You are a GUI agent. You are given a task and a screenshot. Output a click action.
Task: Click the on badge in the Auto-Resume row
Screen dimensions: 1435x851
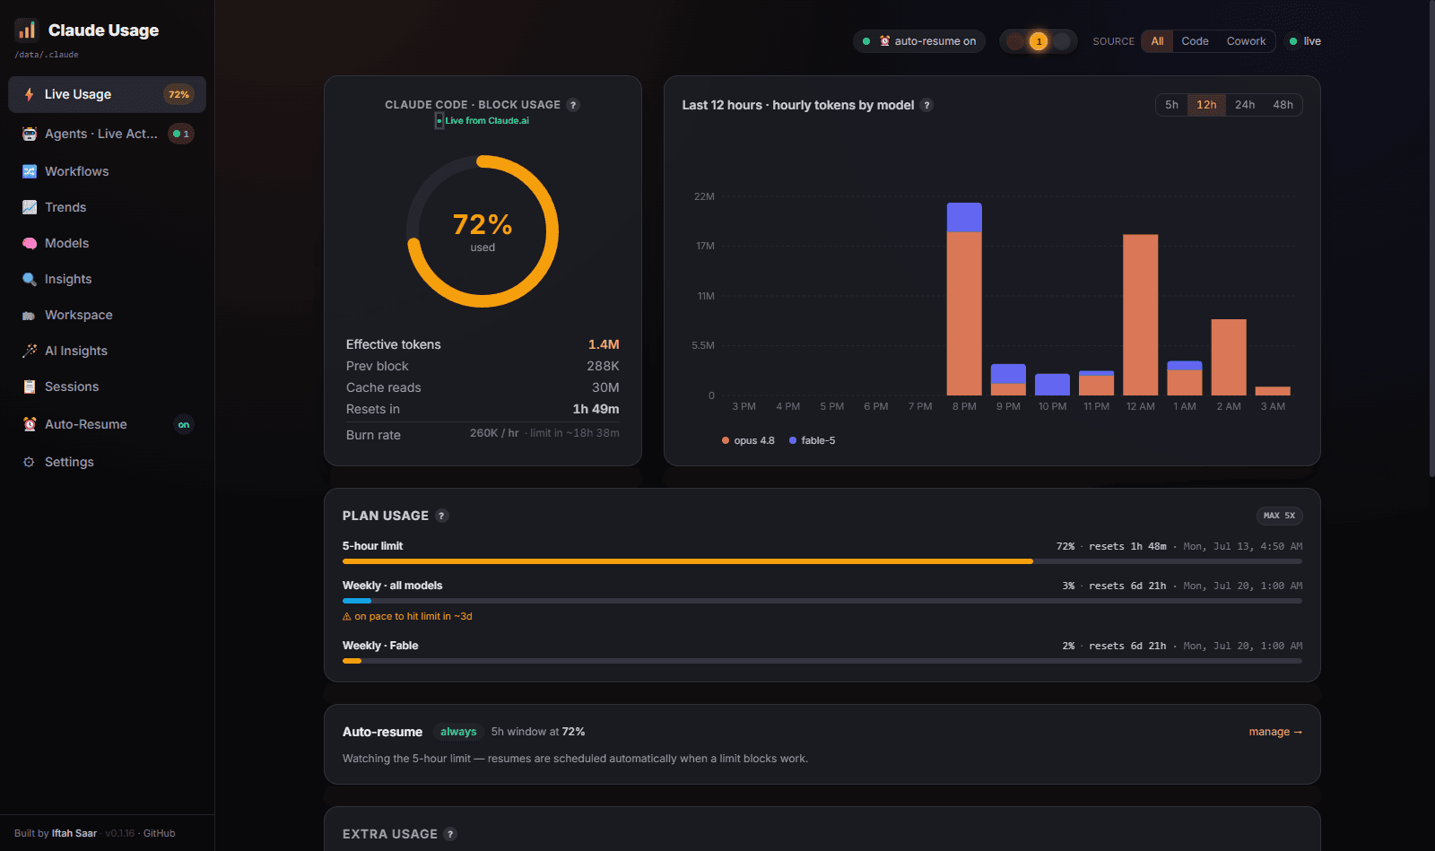(184, 425)
